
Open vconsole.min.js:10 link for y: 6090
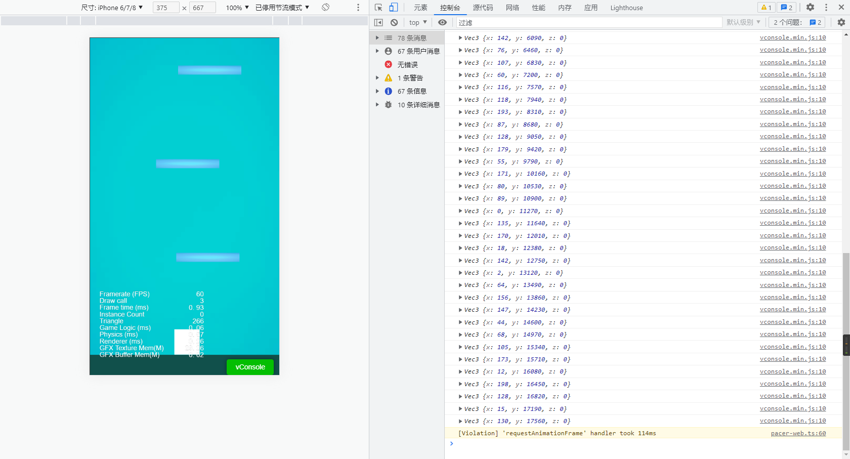[793, 37]
